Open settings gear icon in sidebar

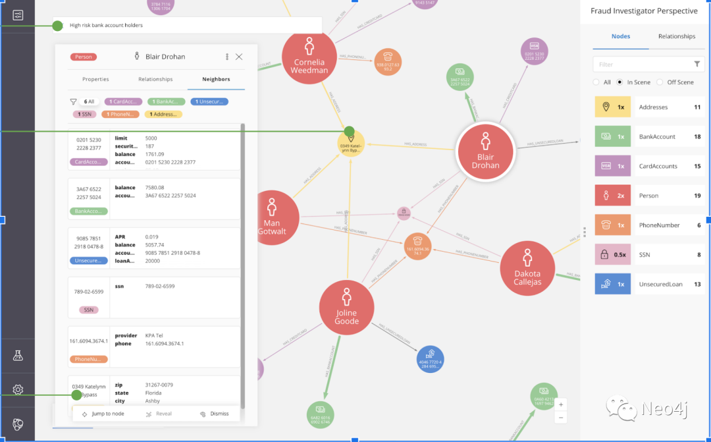(18, 389)
